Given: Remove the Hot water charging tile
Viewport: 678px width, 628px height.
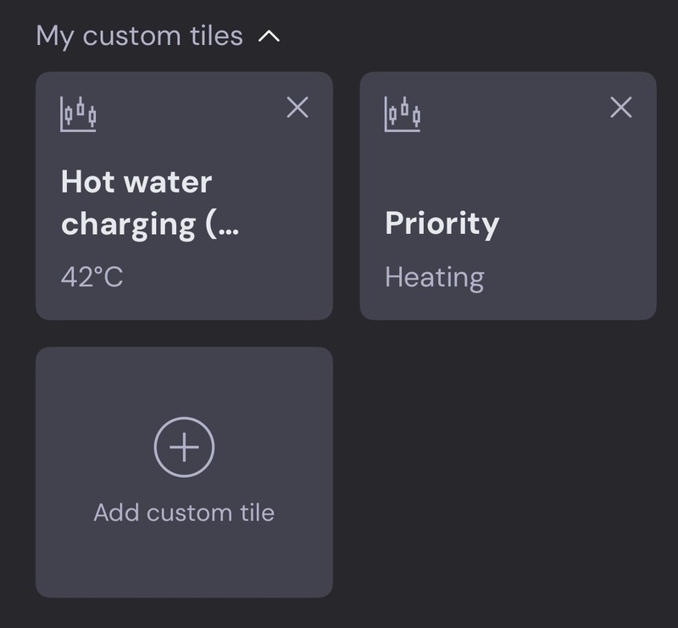Looking at the screenshot, I should tap(297, 108).
